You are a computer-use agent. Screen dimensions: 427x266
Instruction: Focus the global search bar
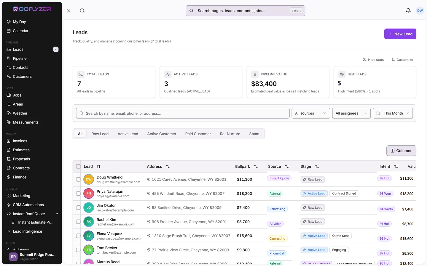(246, 11)
